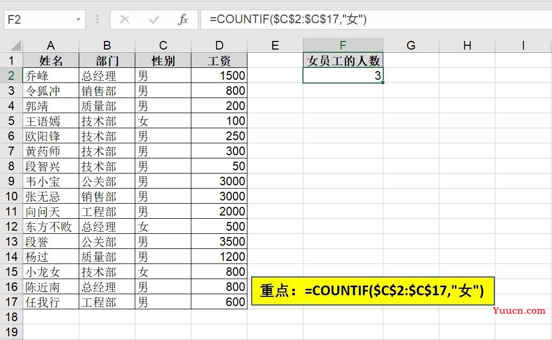Click 东方不败's gender cell 女
The width and height of the screenshot is (552, 340).
[x=163, y=227]
